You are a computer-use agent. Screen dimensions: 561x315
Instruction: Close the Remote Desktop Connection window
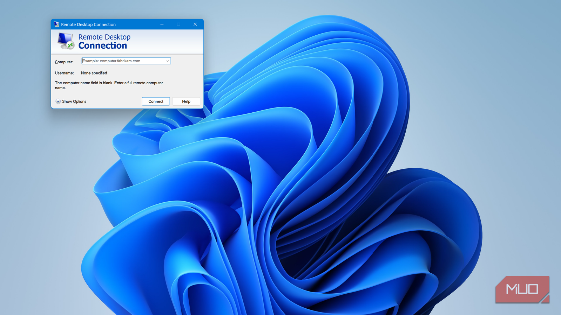(x=195, y=24)
